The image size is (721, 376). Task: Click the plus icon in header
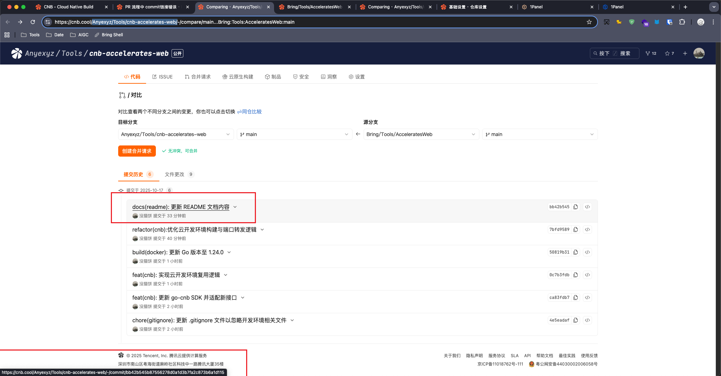(685, 53)
